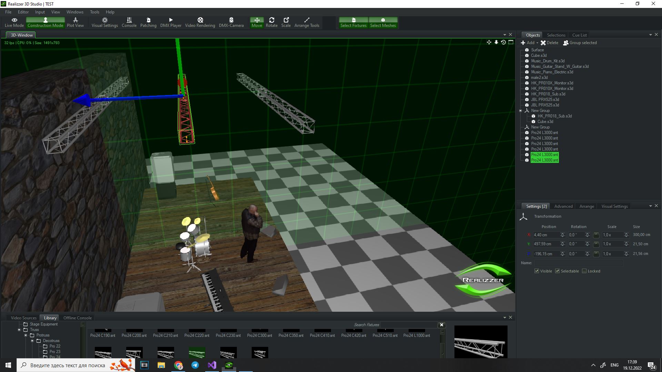Select the Rotate tool
Image resolution: width=662 pixels, height=372 pixels.
tap(271, 22)
